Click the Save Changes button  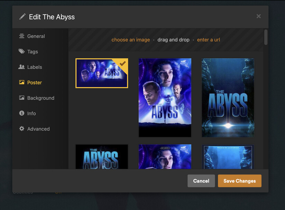(x=240, y=181)
